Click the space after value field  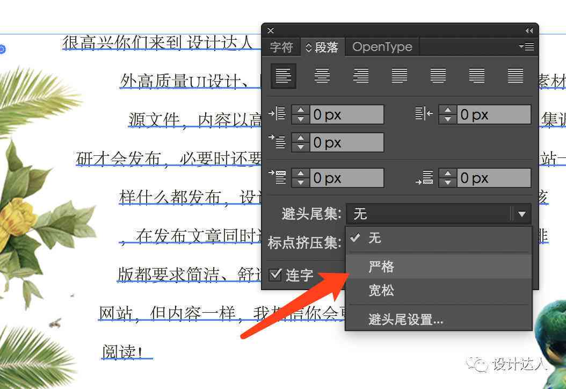[494, 178]
